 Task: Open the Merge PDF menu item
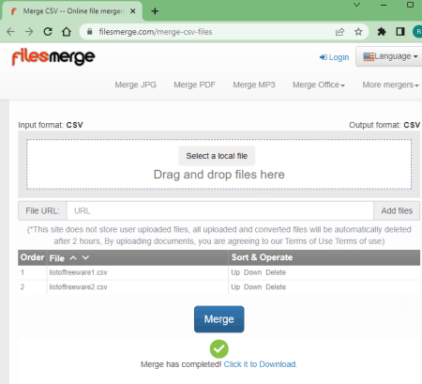(194, 84)
